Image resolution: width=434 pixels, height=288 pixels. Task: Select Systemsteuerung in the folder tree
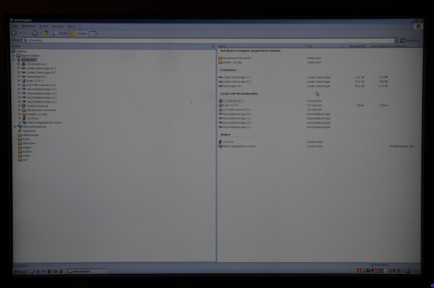(x=37, y=106)
